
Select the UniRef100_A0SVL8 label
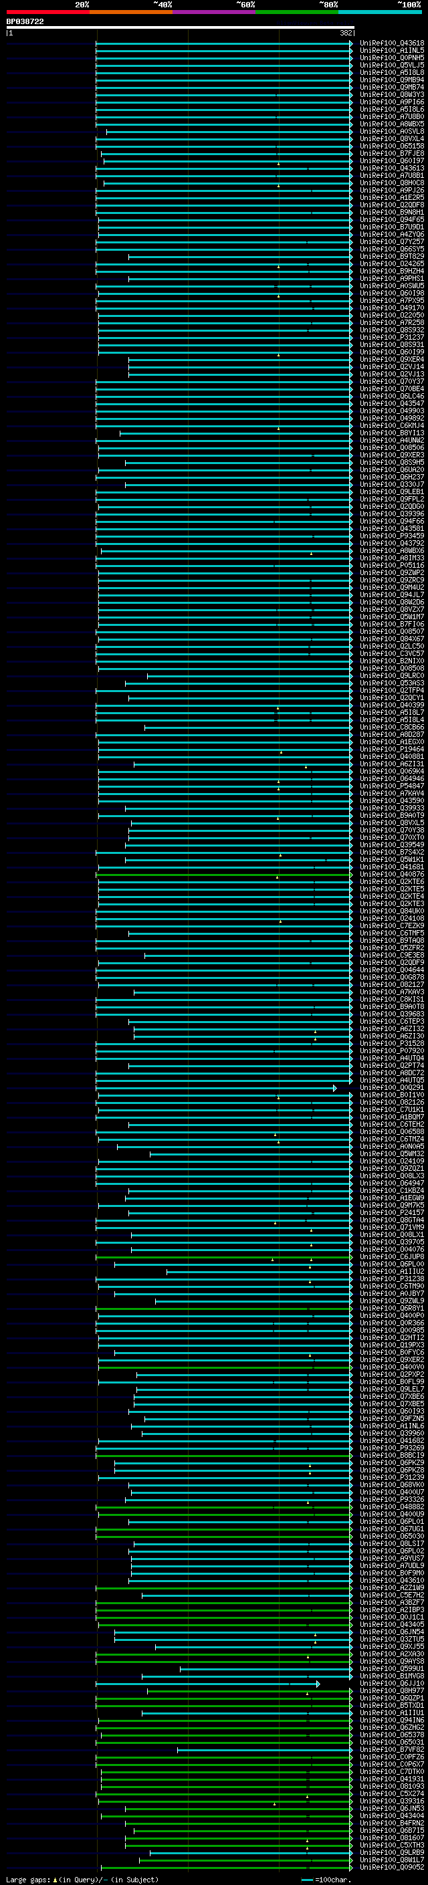coord(392,132)
